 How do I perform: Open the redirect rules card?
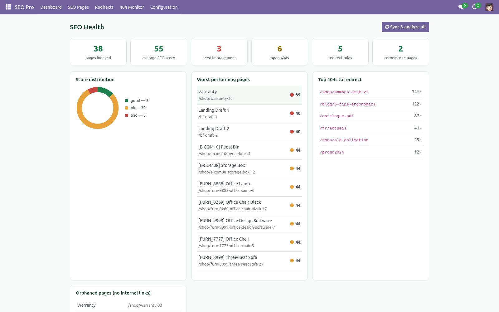tap(340, 52)
